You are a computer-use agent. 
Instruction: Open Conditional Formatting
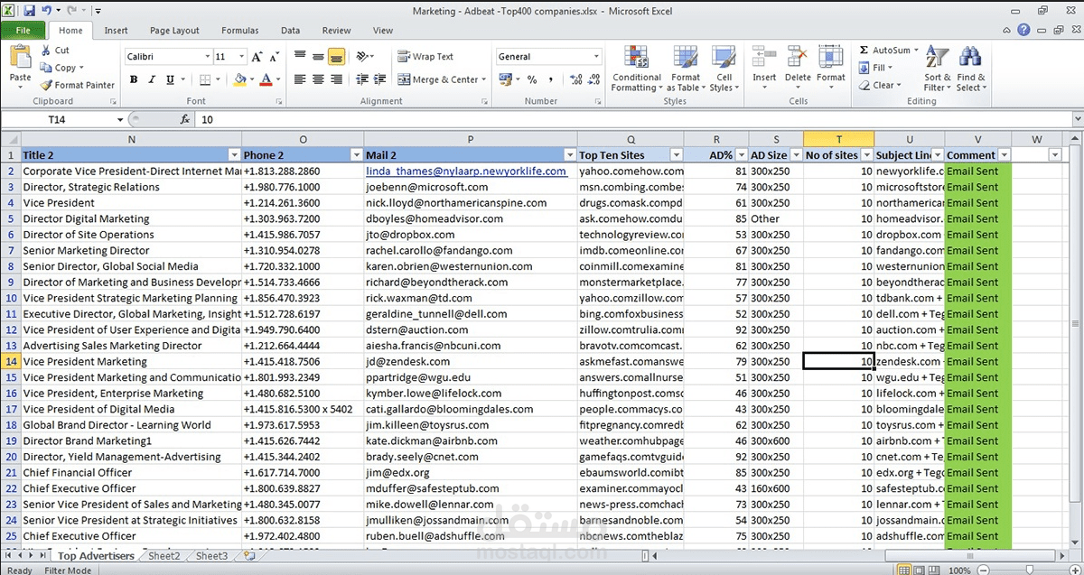[636, 70]
